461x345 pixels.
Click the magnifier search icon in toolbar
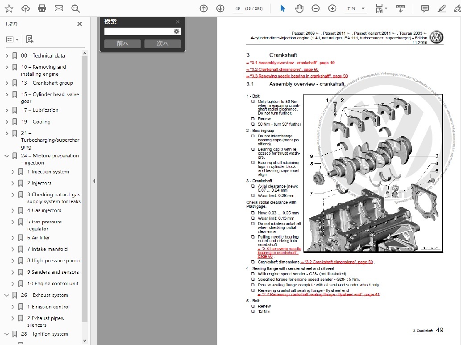[75, 8]
